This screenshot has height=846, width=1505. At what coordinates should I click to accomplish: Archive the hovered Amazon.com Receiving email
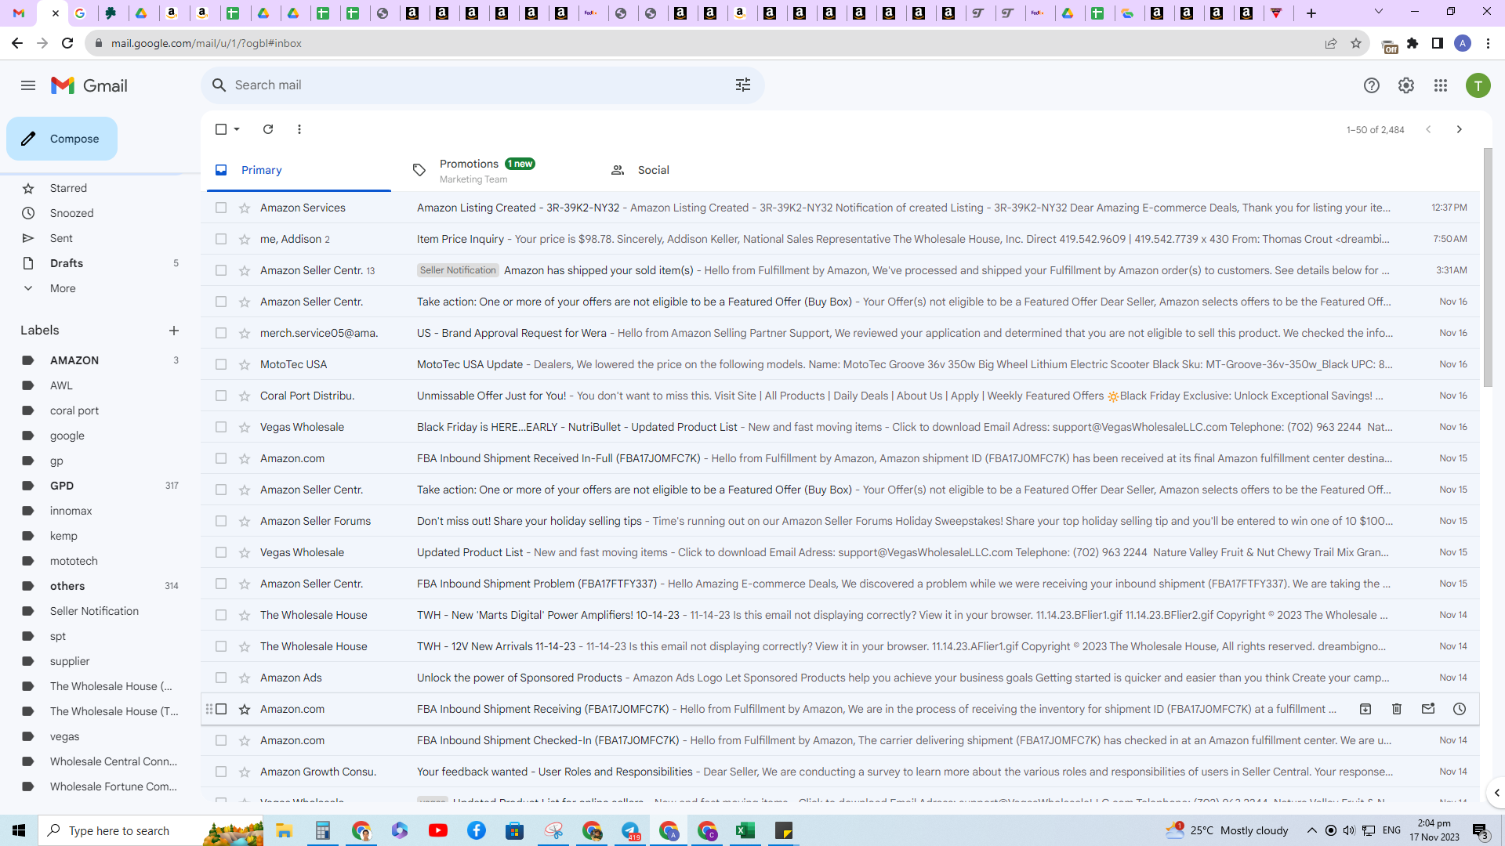pyautogui.click(x=1365, y=709)
